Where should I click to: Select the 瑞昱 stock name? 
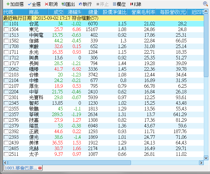pyautogui.click(x=34, y=126)
